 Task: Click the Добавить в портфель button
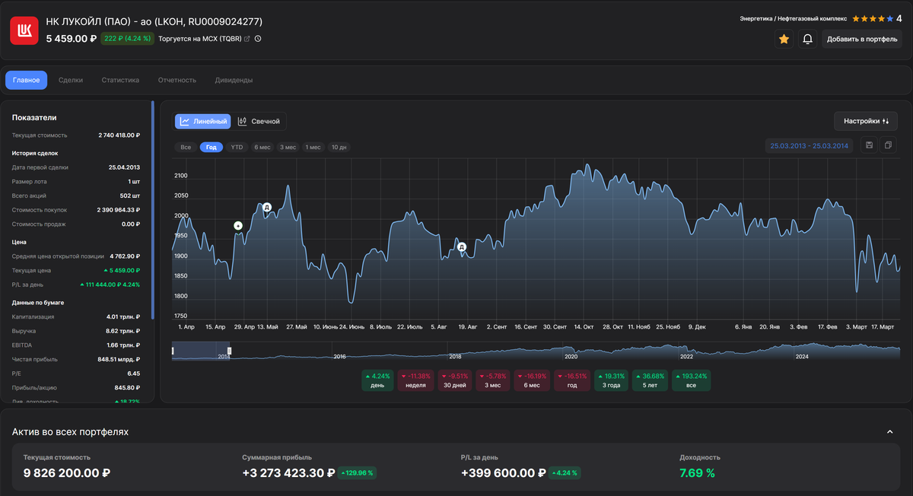tap(862, 39)
